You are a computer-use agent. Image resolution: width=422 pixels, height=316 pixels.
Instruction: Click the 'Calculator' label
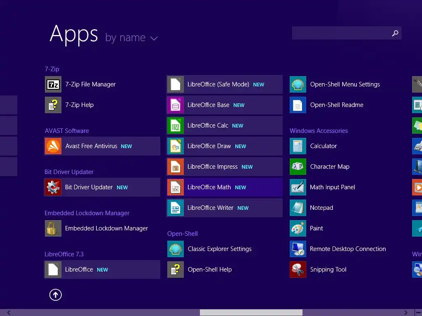pos(324,146)
